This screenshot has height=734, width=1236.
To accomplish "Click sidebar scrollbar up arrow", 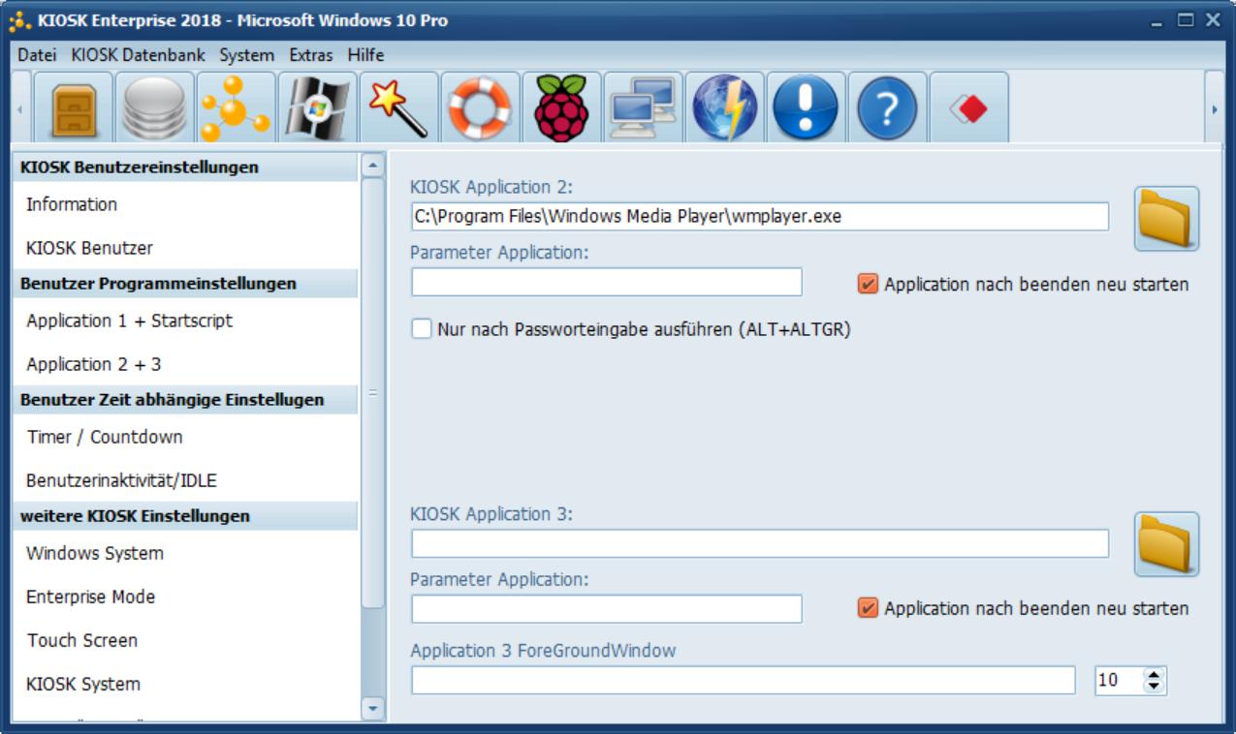I will 372,165.
